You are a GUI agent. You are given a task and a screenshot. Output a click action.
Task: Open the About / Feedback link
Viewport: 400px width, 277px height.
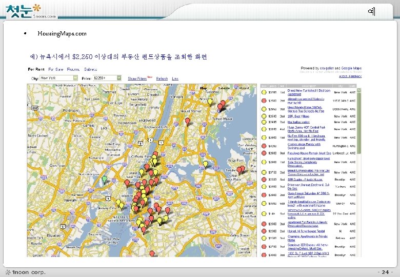pyautogui.click(x=350, y=76)
